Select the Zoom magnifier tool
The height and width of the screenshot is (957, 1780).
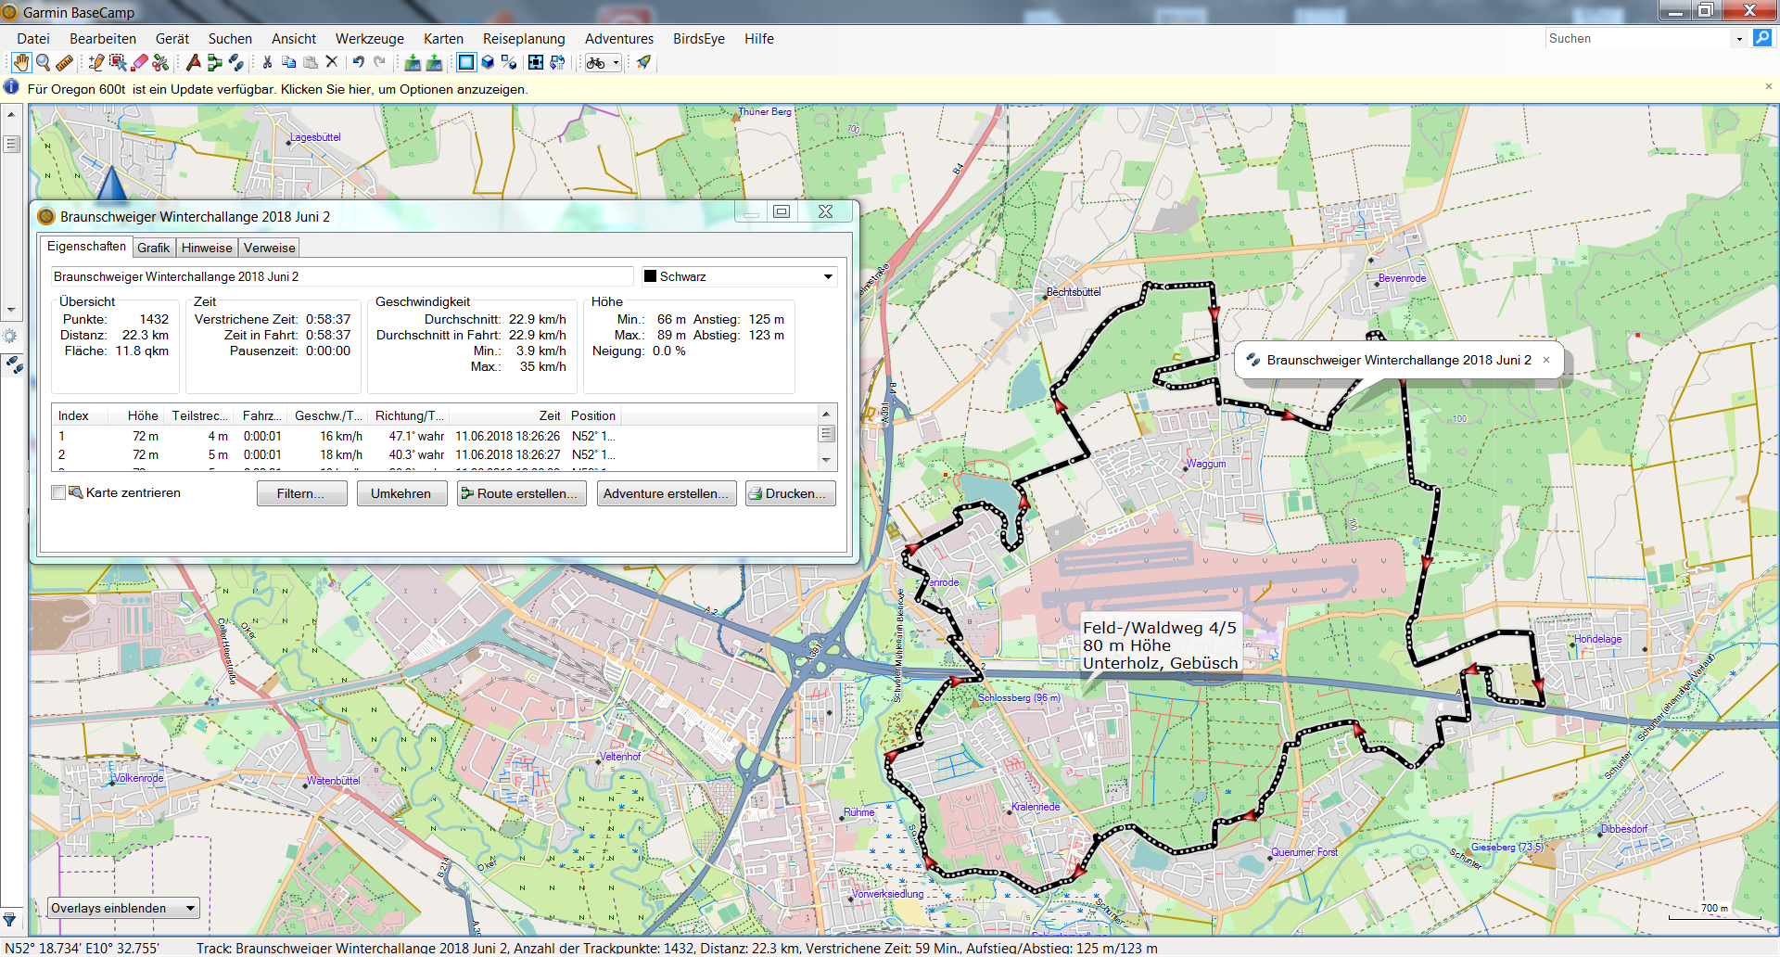point(43,63)
